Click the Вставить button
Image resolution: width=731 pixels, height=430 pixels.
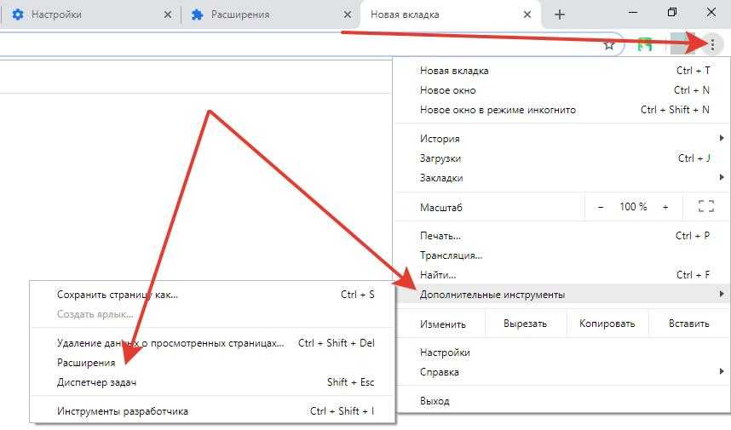tap(688, 324)
